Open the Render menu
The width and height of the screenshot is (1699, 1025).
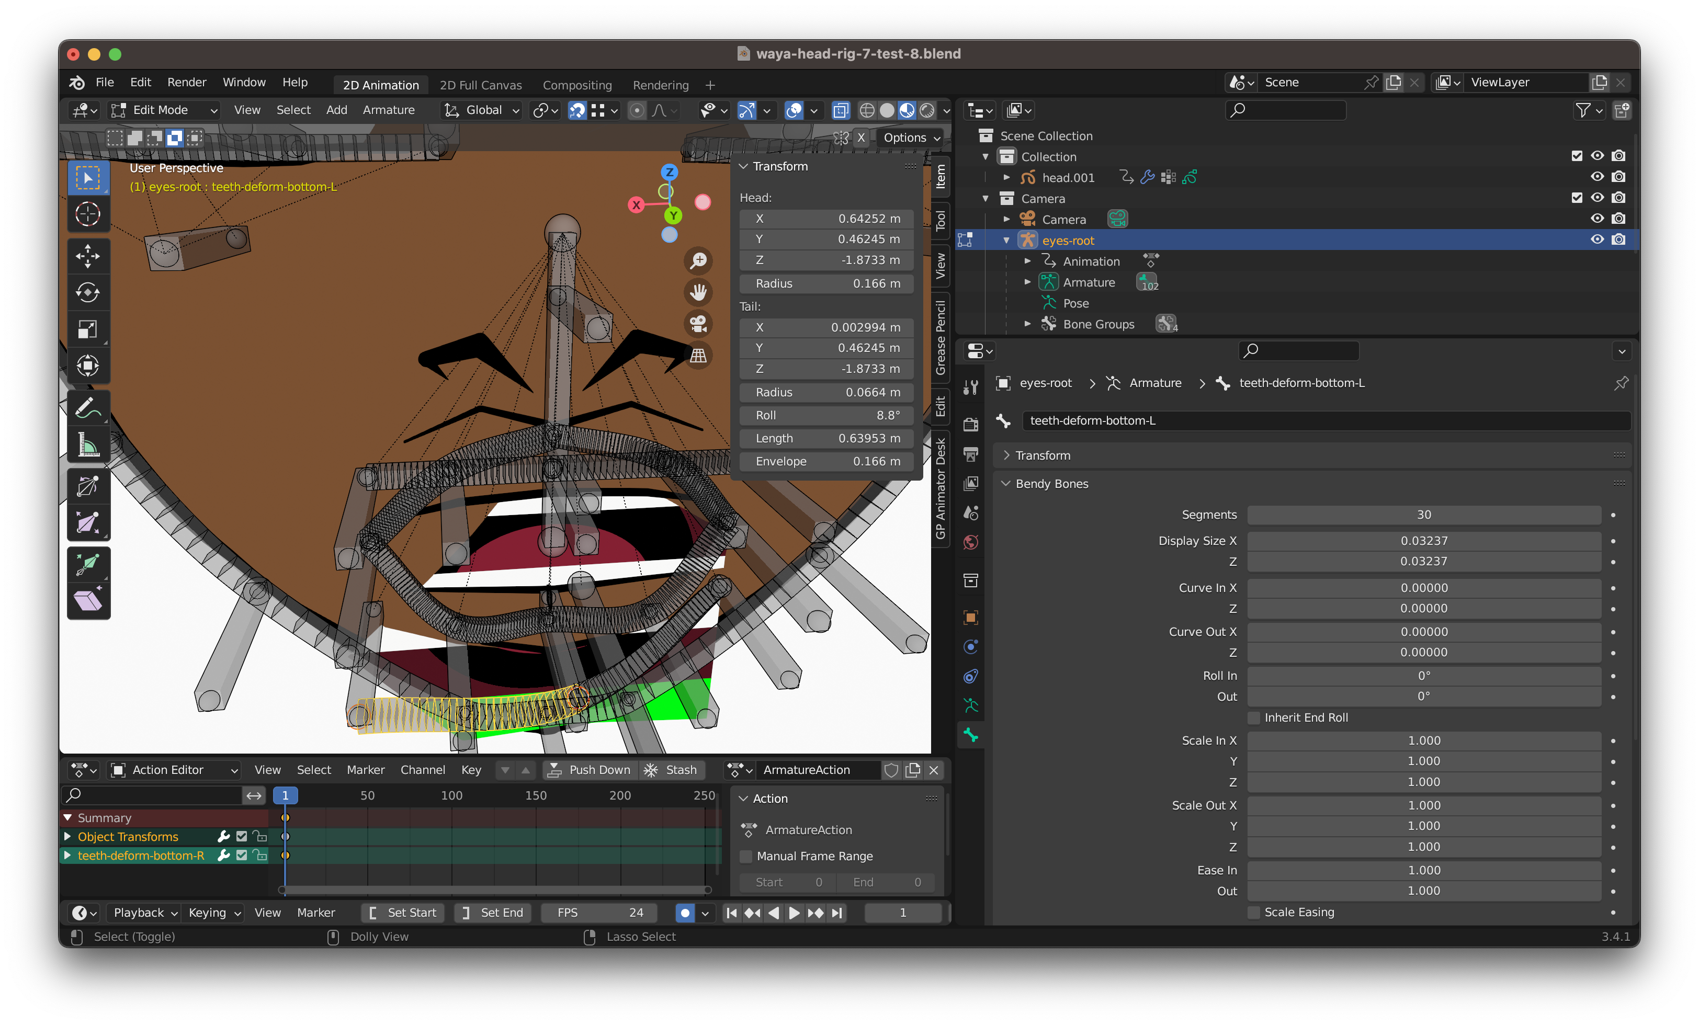click(x=186, y=82)
